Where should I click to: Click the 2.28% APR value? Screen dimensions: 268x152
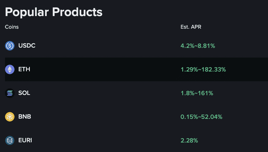click(x=189, y=141)
